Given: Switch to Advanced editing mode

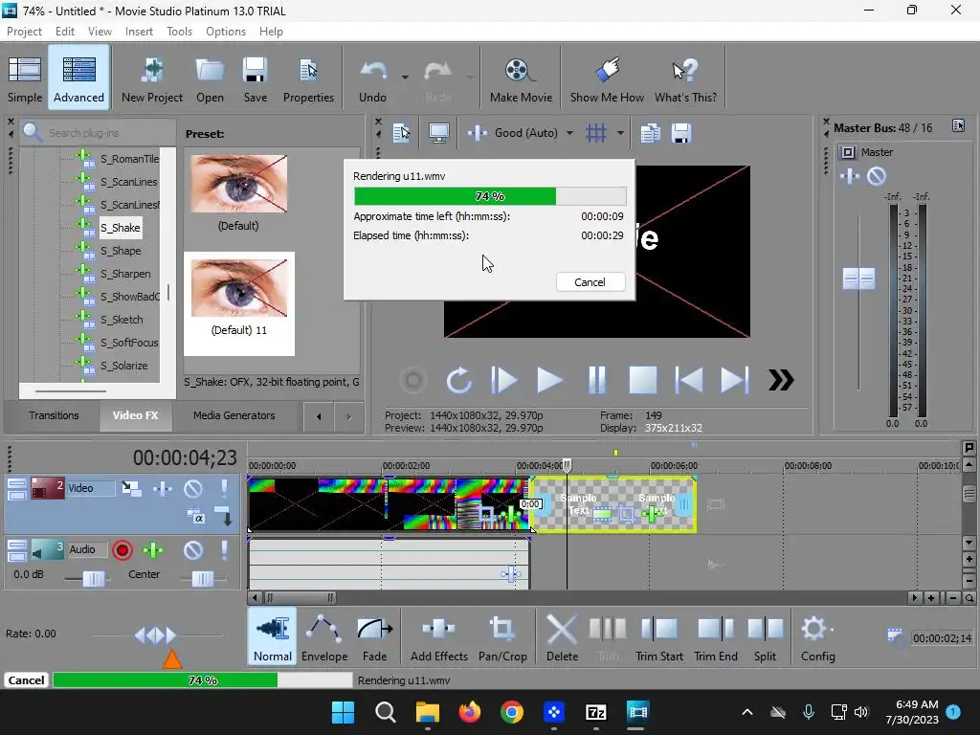Looking at the screenshot, I should pyautogui.click(x=78, y=78).
